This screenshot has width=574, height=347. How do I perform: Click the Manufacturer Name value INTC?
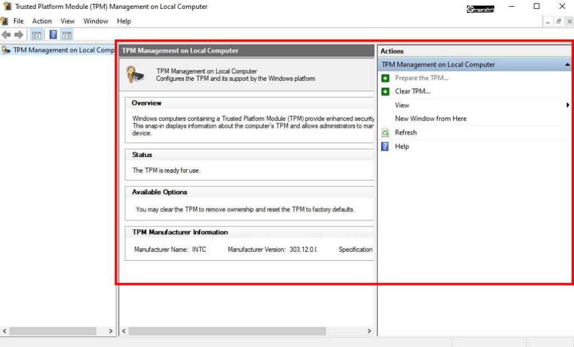pos(199,249)
